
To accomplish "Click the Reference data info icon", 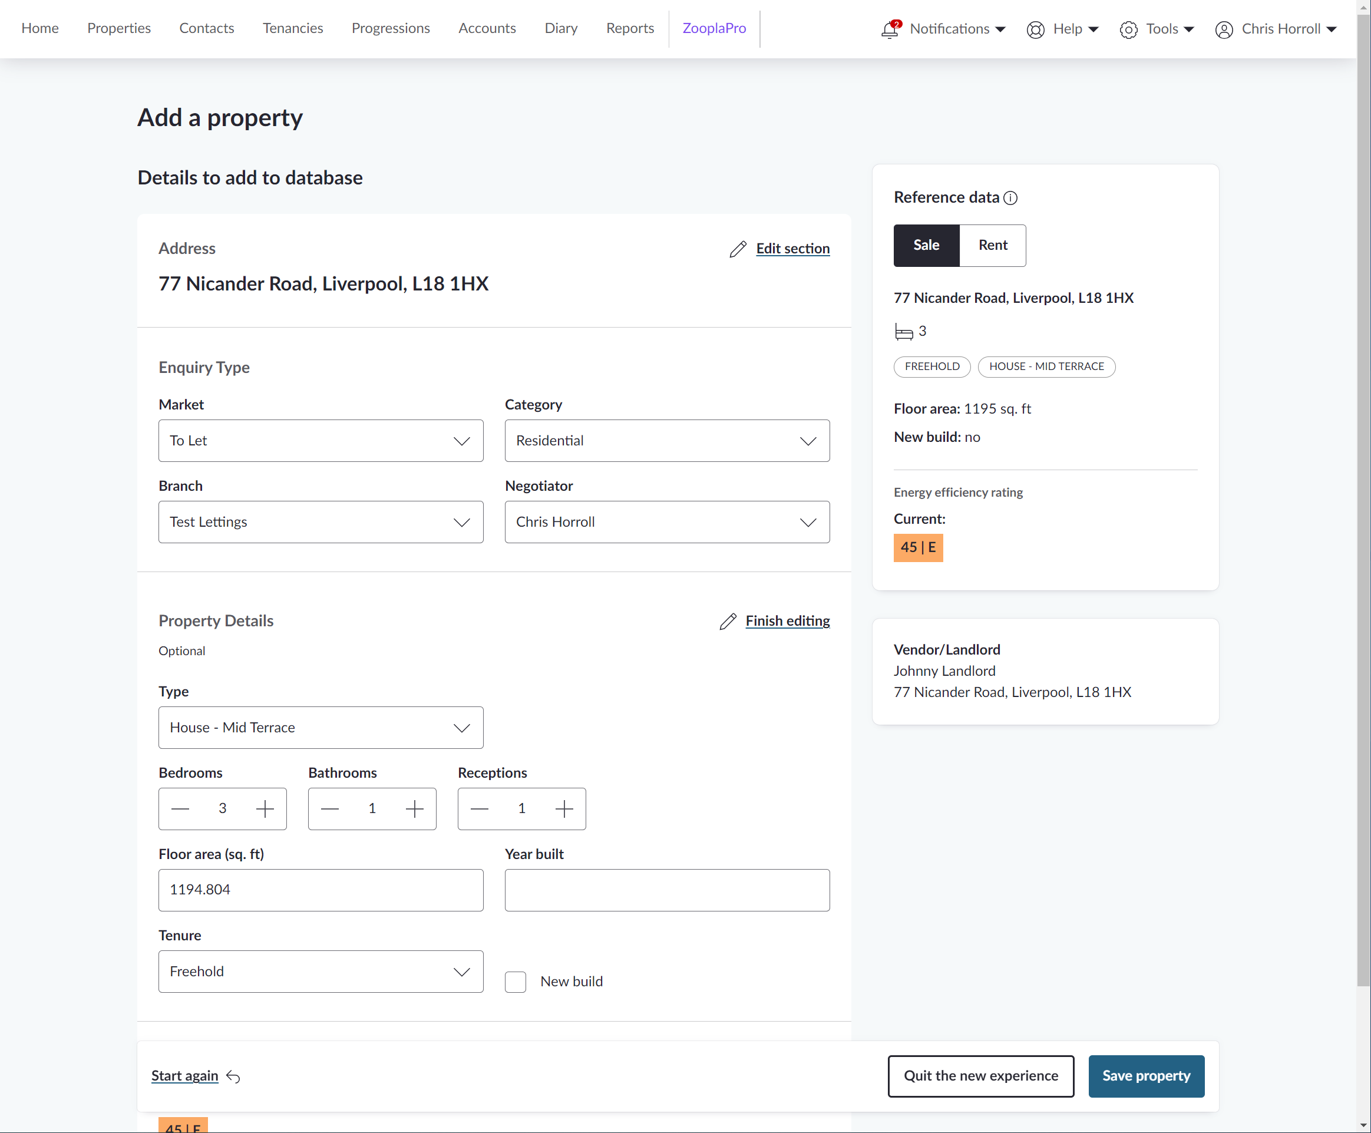I will (1010, 198).
